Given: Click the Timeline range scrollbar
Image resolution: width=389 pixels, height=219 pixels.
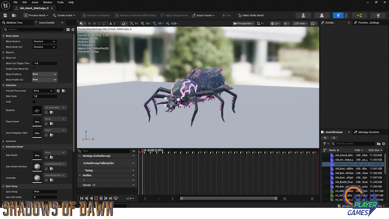Looking at the screenshot, I should [x=229, y=199].
